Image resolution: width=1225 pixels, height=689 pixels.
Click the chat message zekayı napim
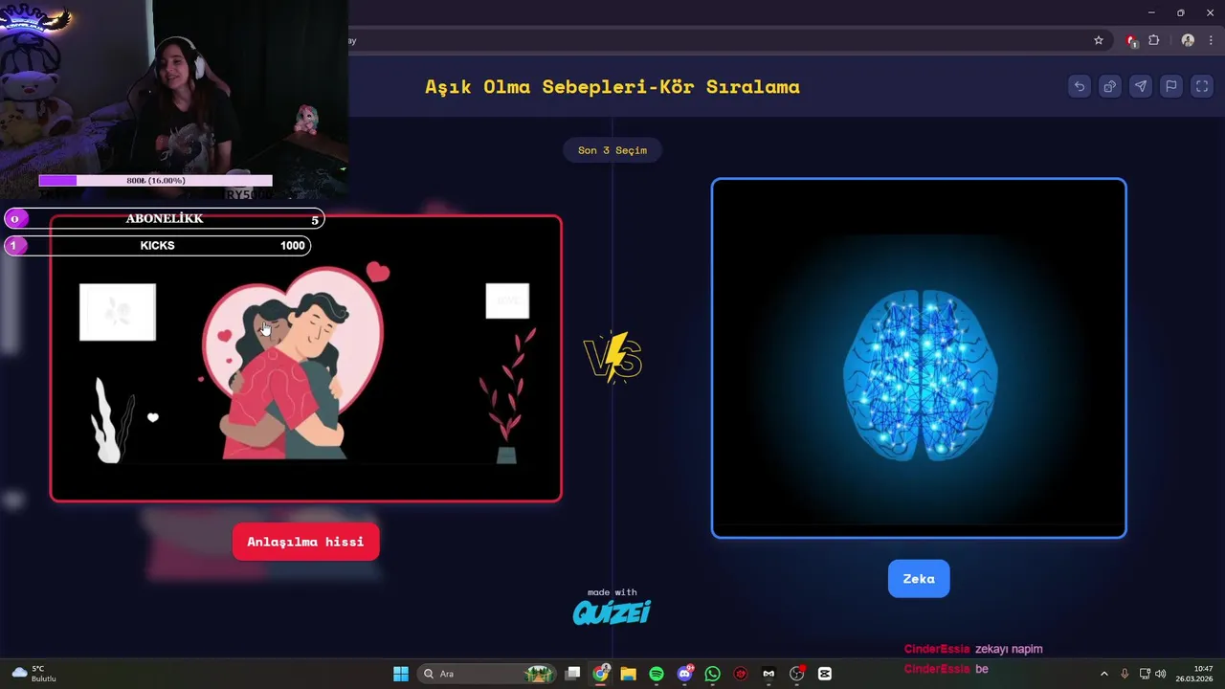pyautogui.click(x=1009, y=649)
